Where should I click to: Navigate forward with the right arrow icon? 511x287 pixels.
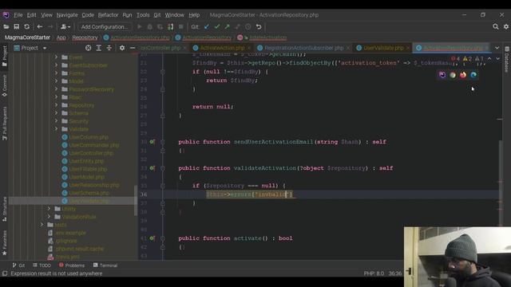tap(50, 26)
